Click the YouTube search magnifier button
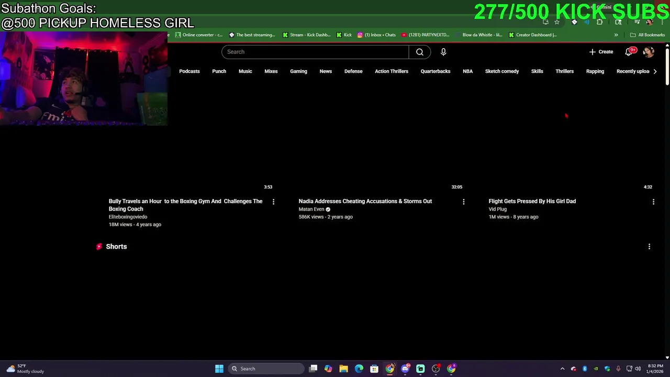This screenshot has width=670, height=377. click(420, 52)
